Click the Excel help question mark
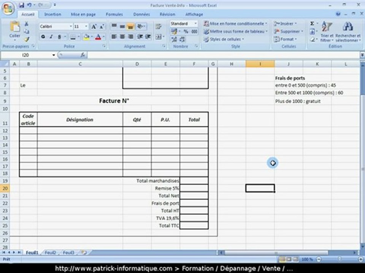Viewport: 365px width, 273px height. point(338,14)
